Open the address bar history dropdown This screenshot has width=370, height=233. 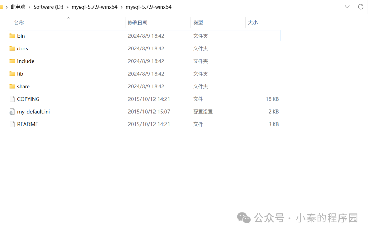tap(347, 7)
